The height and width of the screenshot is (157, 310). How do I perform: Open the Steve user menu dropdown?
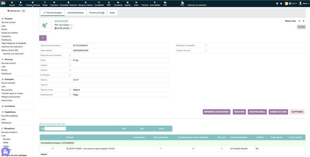click(x=303, y=3)
